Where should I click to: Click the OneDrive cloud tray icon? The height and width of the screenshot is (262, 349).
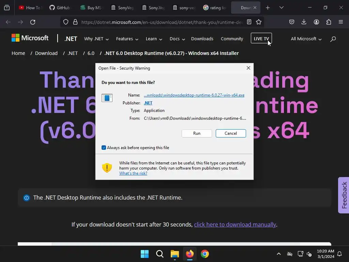(x=290, y=254)
